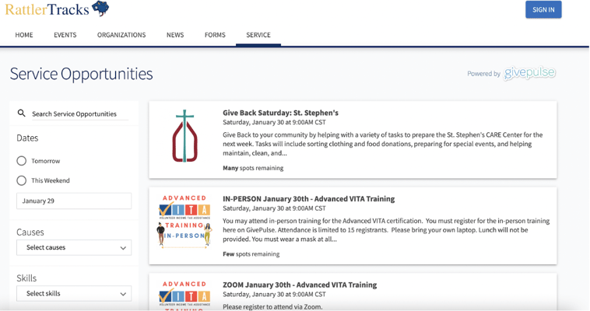Screen dimensions: 590x311
Task: Open the IN-PERSON Advanced VITA Training image
Action: [184, 222]
